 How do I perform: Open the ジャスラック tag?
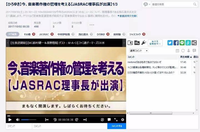pyautogui.click(x=135, y=34)
